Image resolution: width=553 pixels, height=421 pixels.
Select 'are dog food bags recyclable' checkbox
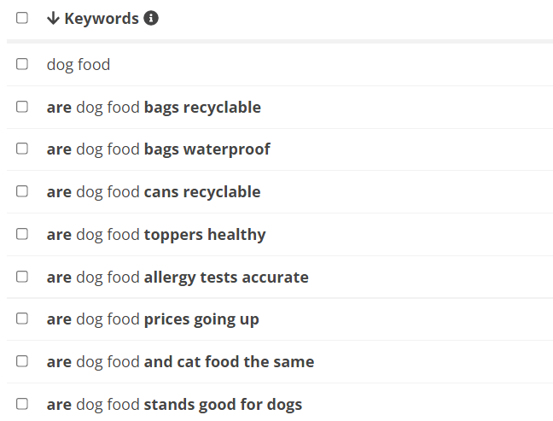coord(22,107)
